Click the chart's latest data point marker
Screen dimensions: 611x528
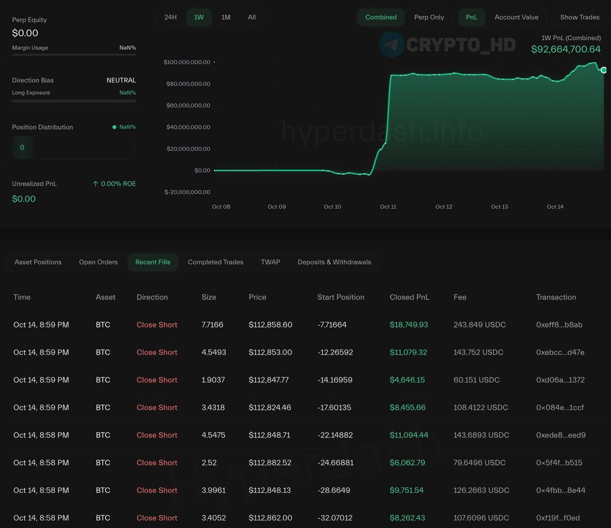pos(604,70)
